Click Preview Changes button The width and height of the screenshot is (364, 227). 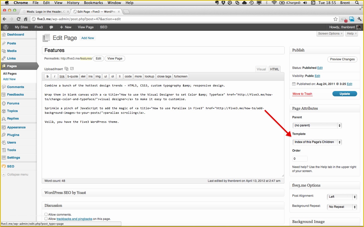342,59
